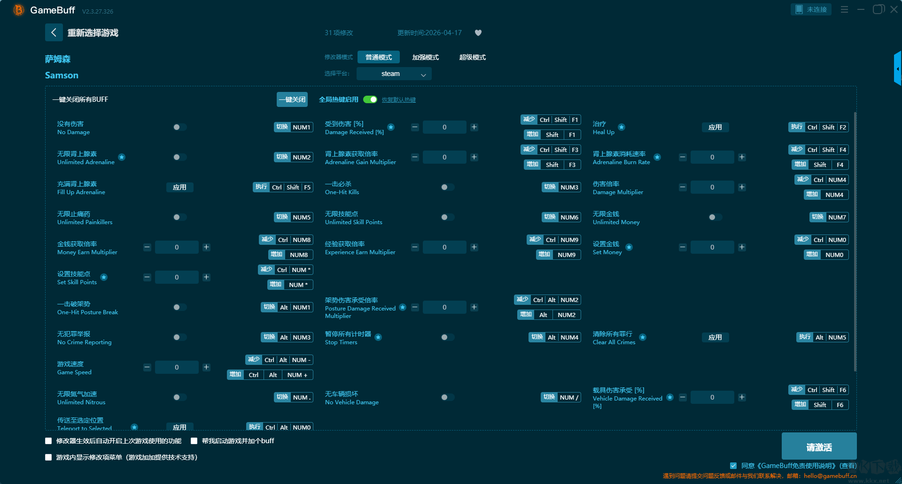This screenshot has width=902, height=484.
Task: Click minus for Game Speed
Action: (147, 367)
